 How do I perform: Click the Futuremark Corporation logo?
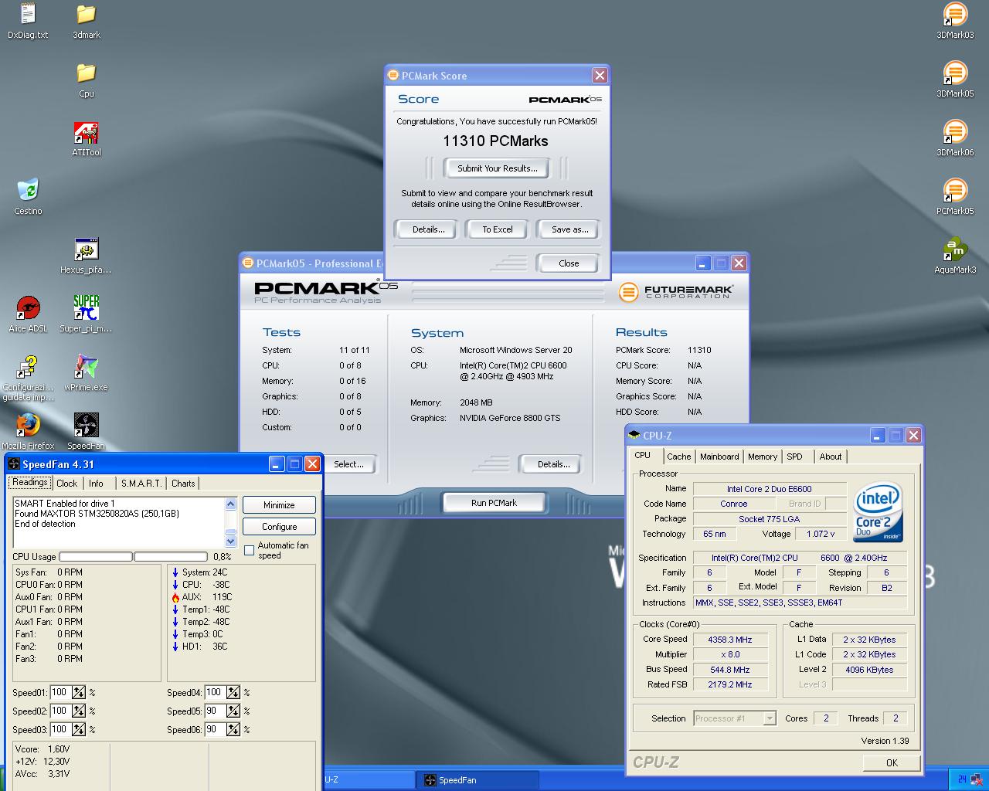(x=676, y=292)
